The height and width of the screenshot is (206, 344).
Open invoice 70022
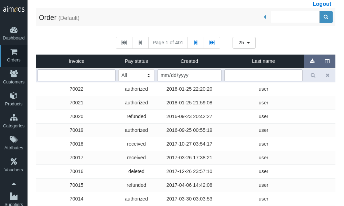point(76,89)
